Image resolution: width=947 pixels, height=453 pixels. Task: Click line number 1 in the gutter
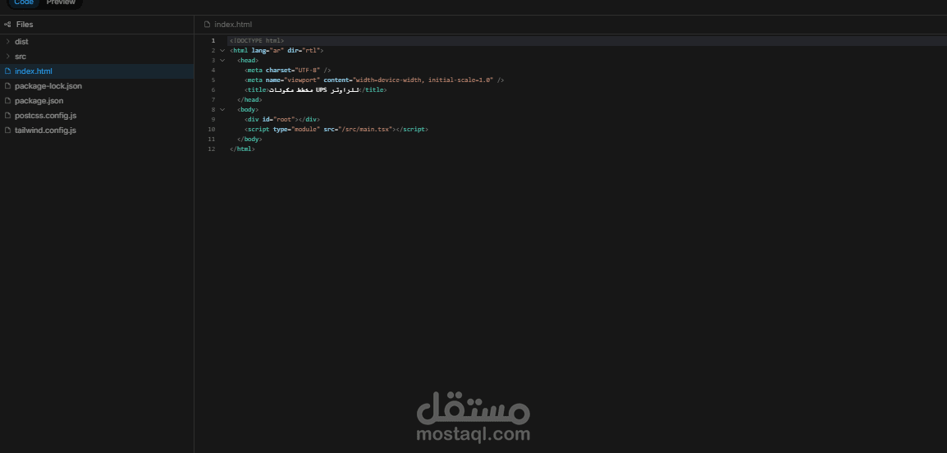pyautogui.click(x=213, y=40)
